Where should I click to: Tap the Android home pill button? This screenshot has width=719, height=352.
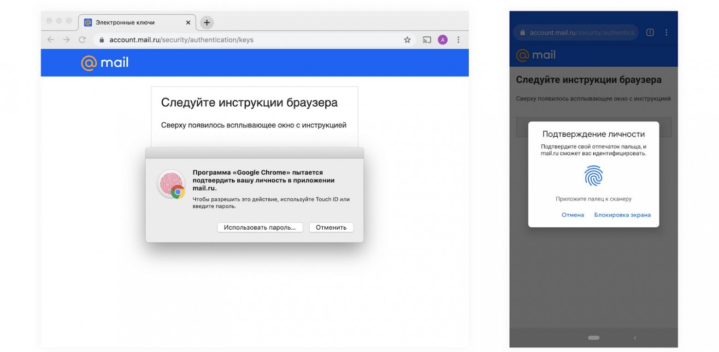[x=594, y=338]
